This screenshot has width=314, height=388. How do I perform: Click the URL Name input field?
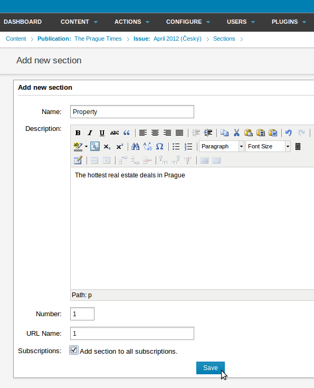132,333
